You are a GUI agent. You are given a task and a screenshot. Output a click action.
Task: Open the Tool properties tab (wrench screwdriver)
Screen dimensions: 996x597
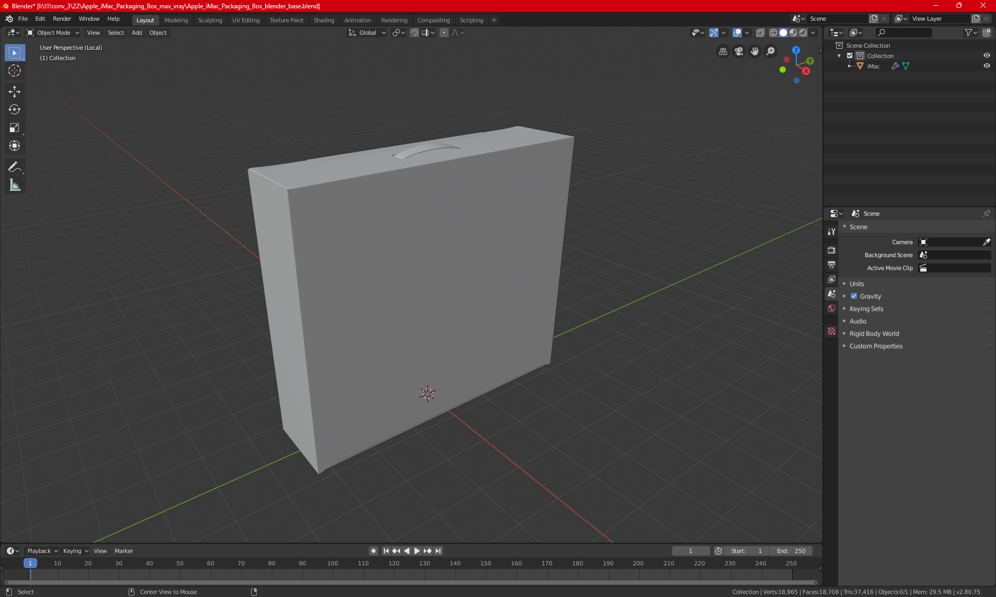point(832,232)
